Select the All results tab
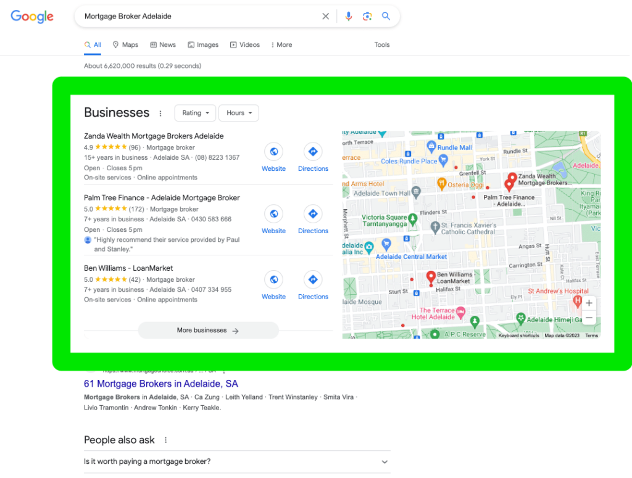Screen dimensions: 632x478 [93, 44]
